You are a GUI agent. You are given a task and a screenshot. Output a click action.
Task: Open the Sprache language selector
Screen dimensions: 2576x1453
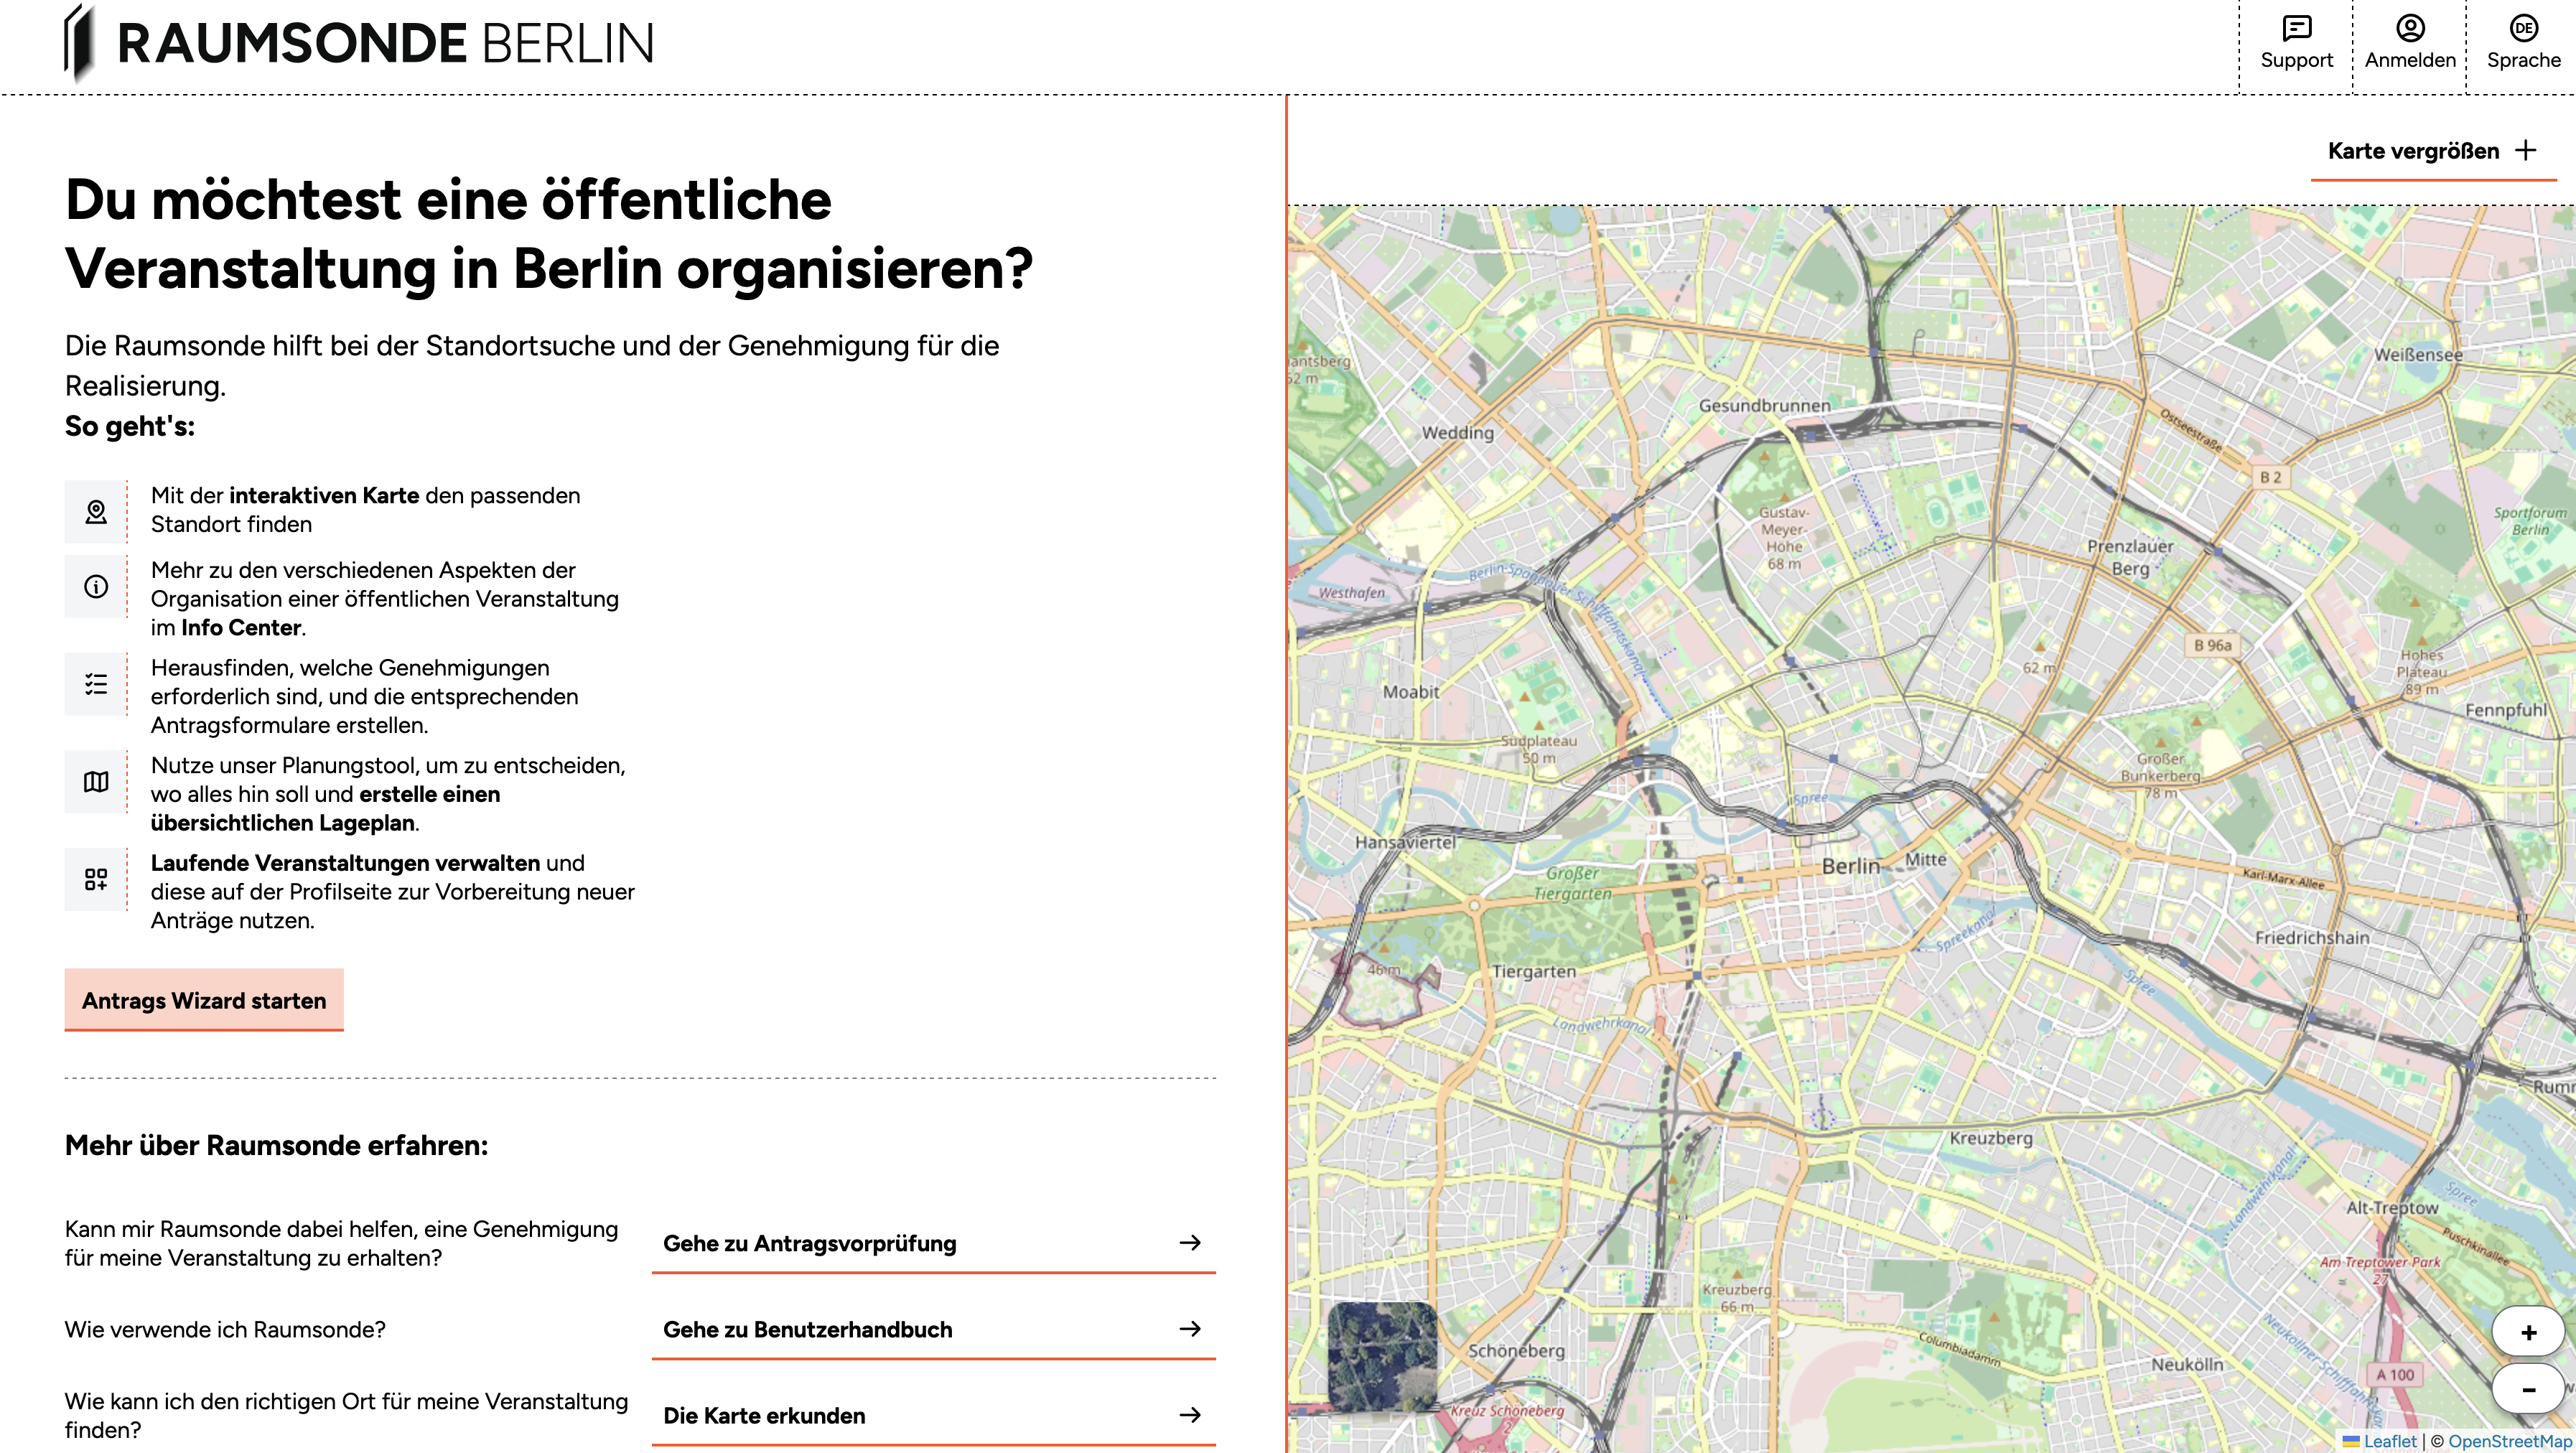2523,29
